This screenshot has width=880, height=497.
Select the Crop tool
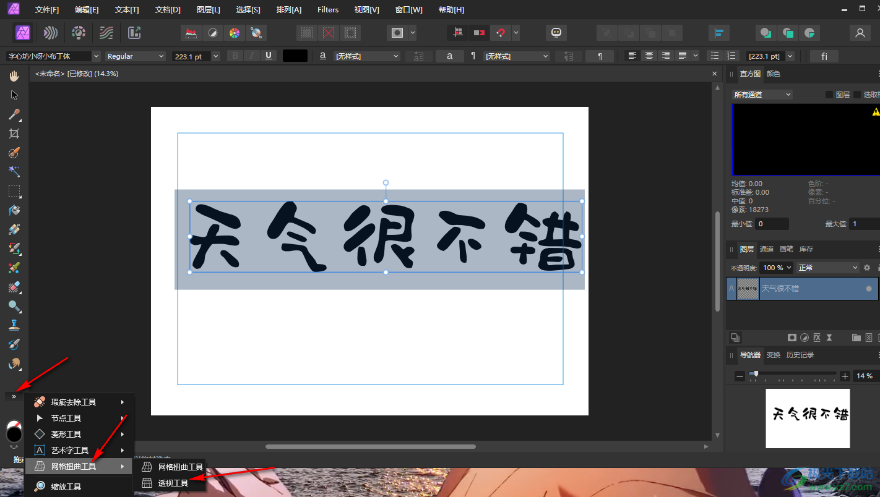[x=14, y=134]
